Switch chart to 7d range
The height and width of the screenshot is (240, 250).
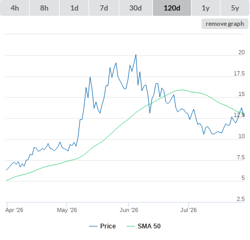[x=104, y=8]
